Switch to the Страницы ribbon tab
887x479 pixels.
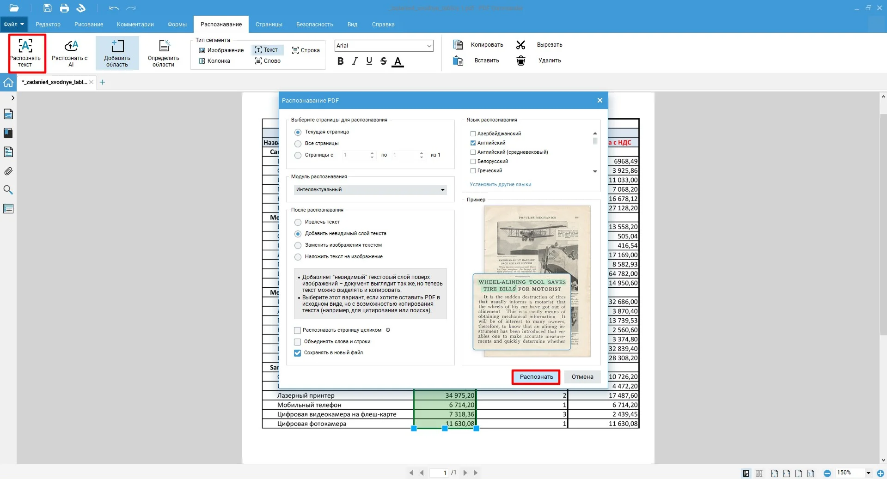269,24
